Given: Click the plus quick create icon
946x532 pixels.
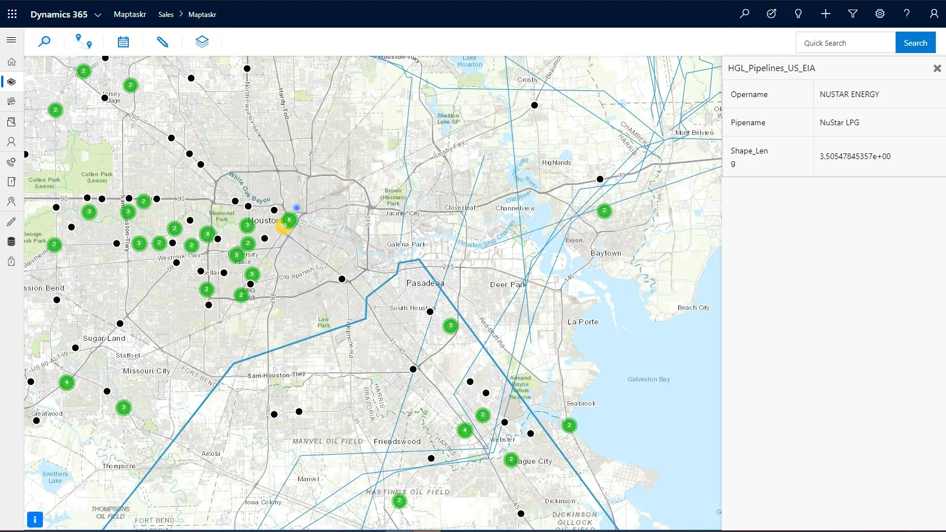Looking at the screenshot, I should (x=825, y=14).
